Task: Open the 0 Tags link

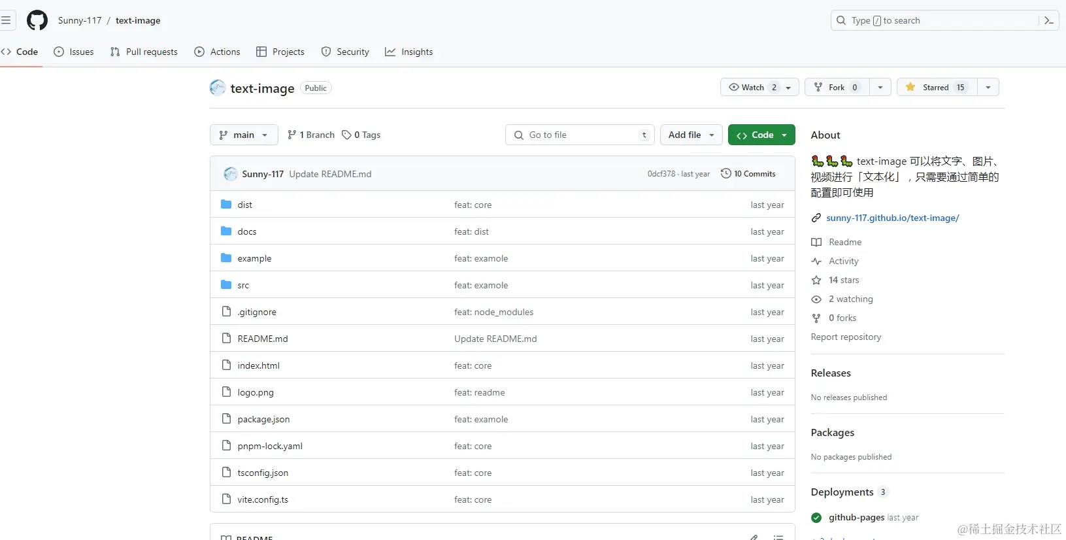Action: [x=361, y=135]
